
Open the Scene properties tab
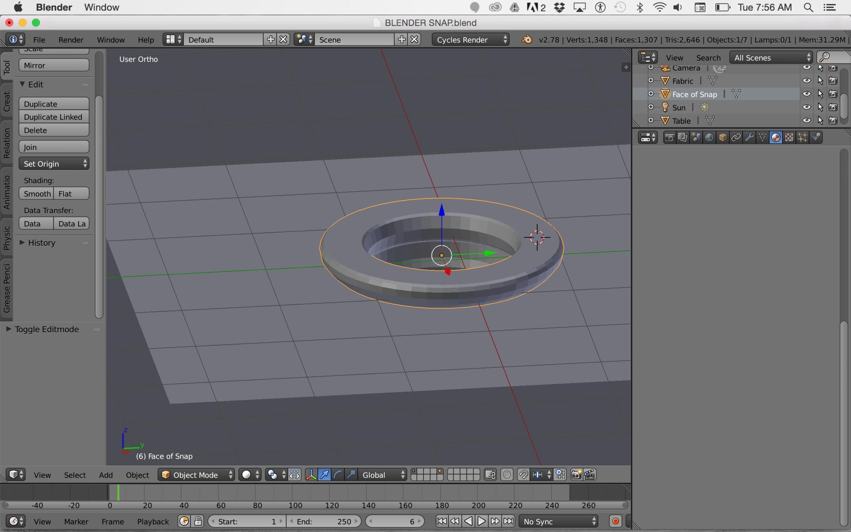(696, 138)
